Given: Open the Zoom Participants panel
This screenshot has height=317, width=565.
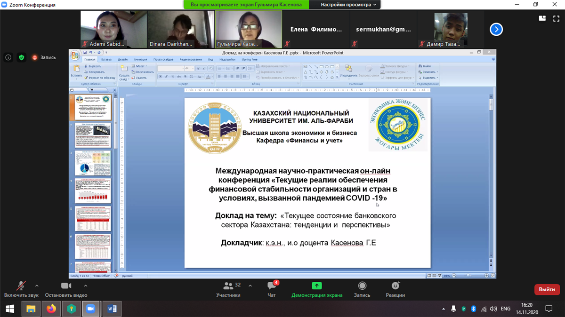Looking at the screenshot, I should (228, 288).
